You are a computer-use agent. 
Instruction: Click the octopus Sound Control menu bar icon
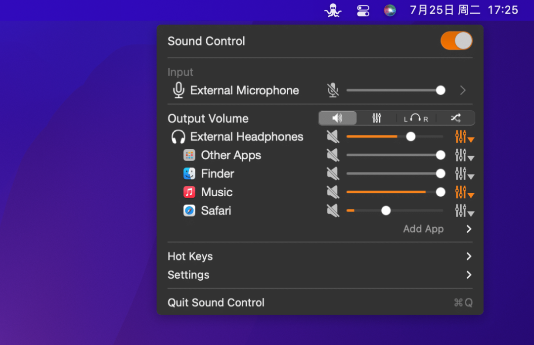(x=333, y=10)
